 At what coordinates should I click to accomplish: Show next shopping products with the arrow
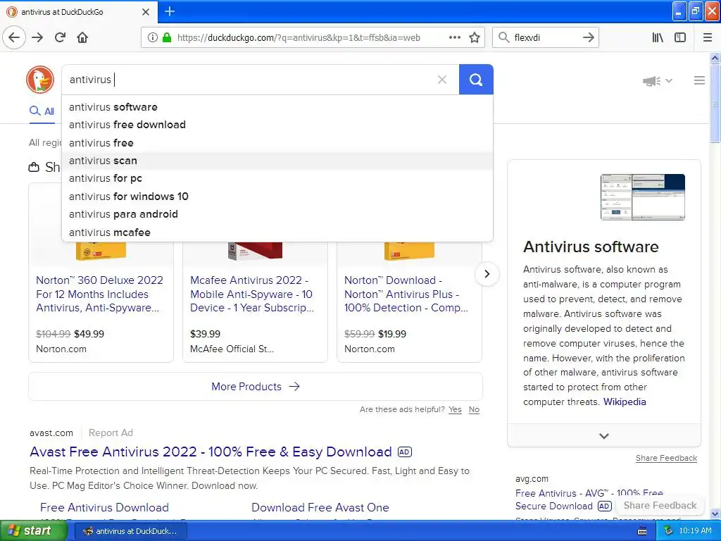[x=487, y=274]
